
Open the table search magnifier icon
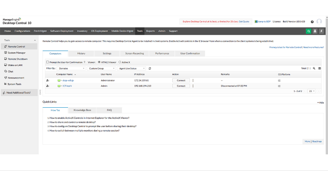[x=314, y=68]
